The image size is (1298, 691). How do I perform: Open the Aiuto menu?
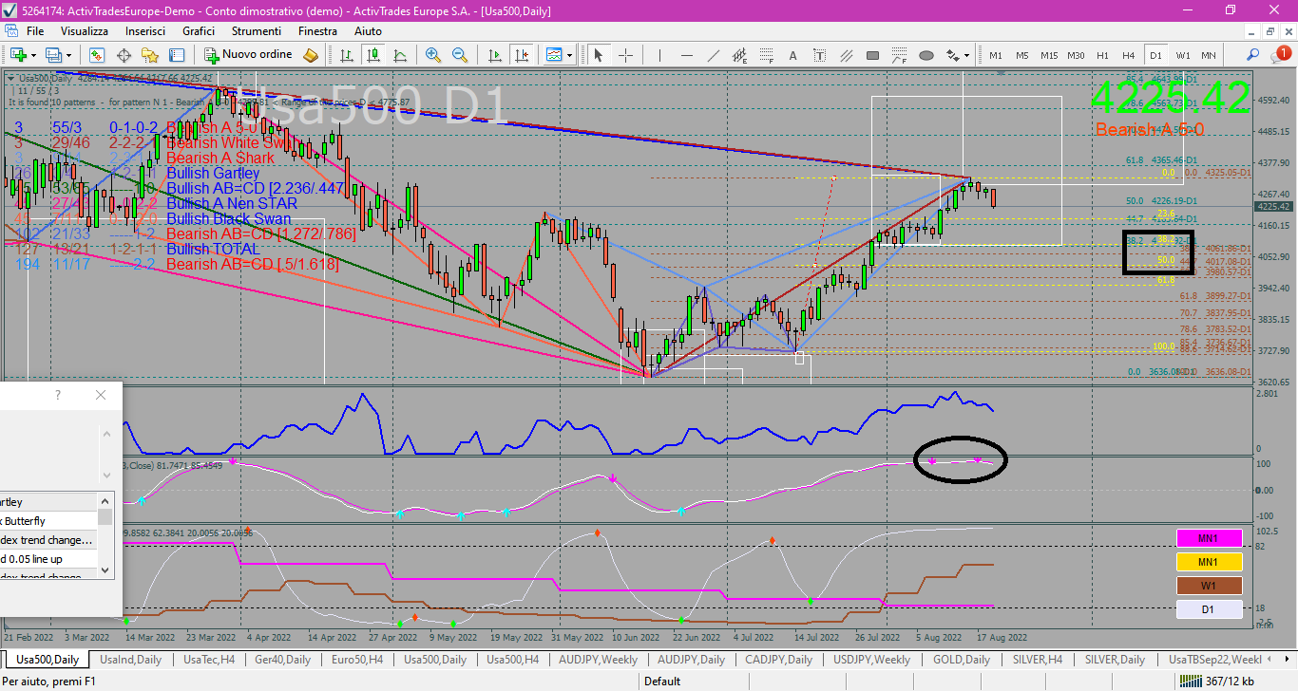368,31
